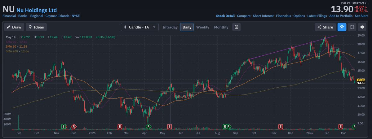The width and height of the screenshot is (372, 139).
Task: Click the C13.49 close price readout
Action: click(66, 37)
